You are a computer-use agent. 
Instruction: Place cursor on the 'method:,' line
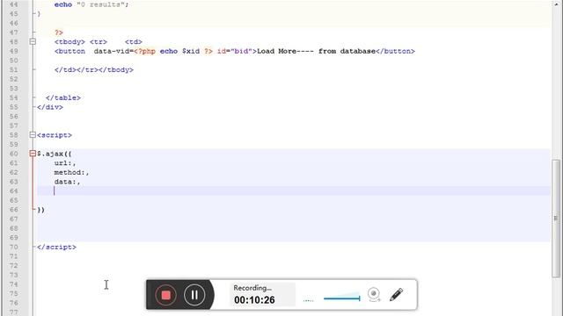(x=71, y=172)
